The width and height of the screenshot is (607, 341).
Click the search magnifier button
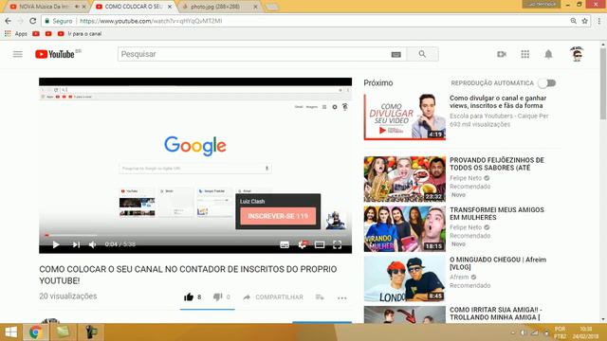point(422,54)
